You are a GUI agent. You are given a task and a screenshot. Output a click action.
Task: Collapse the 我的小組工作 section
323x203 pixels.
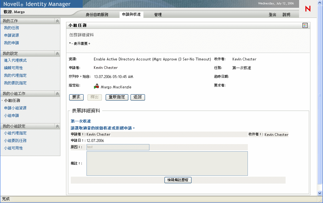[x=57, y=93]
